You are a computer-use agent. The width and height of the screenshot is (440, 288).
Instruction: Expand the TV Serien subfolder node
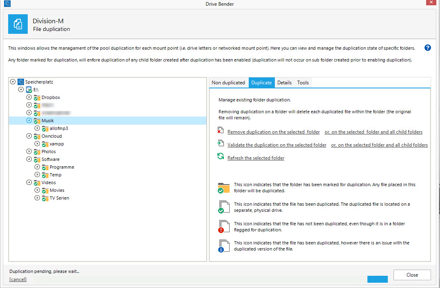point(37,198)
